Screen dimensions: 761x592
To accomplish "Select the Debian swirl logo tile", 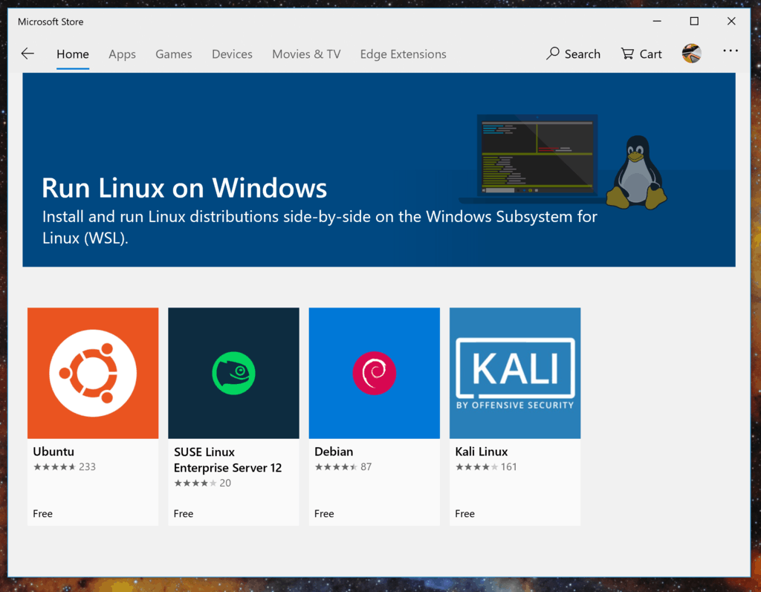I will [375, 373].
